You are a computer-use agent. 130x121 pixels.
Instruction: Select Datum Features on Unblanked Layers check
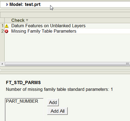48,26
